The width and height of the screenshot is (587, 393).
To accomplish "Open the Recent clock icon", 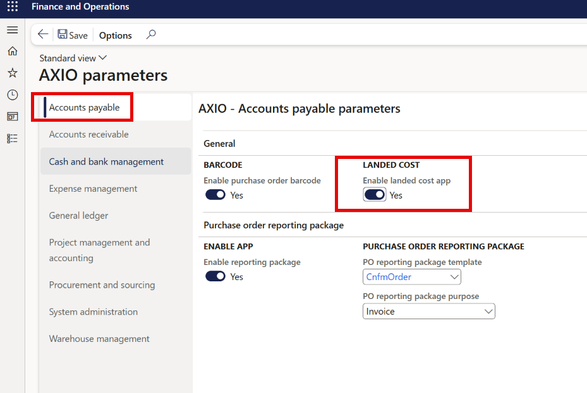I will click(12, 95).
